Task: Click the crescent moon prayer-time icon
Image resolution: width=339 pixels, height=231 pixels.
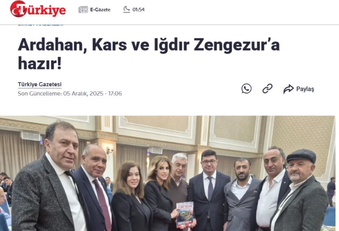Action: tap(126, 9)
